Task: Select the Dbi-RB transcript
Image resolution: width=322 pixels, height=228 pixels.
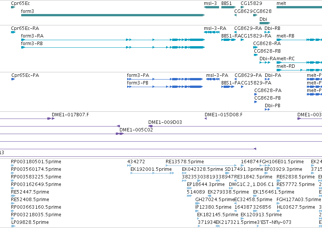Action: (x=267, y=32)
